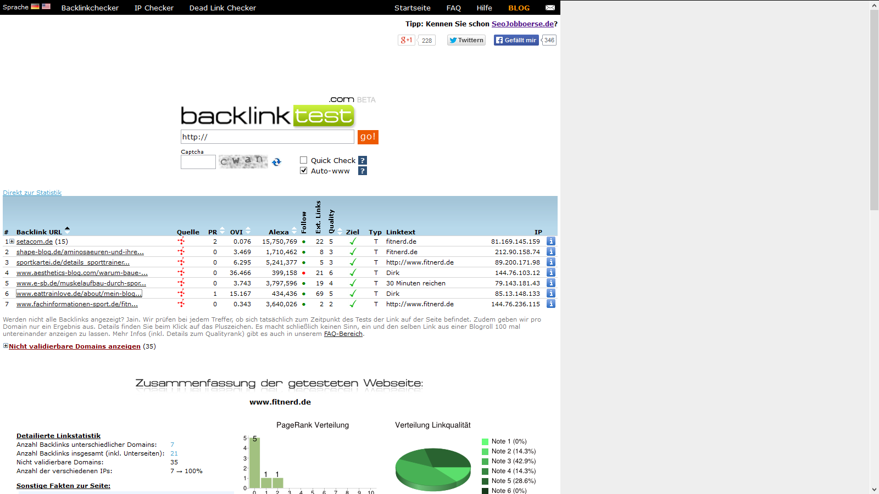
Task: Show IP info for 81.169.145.159
Action: tap(551, 241)
